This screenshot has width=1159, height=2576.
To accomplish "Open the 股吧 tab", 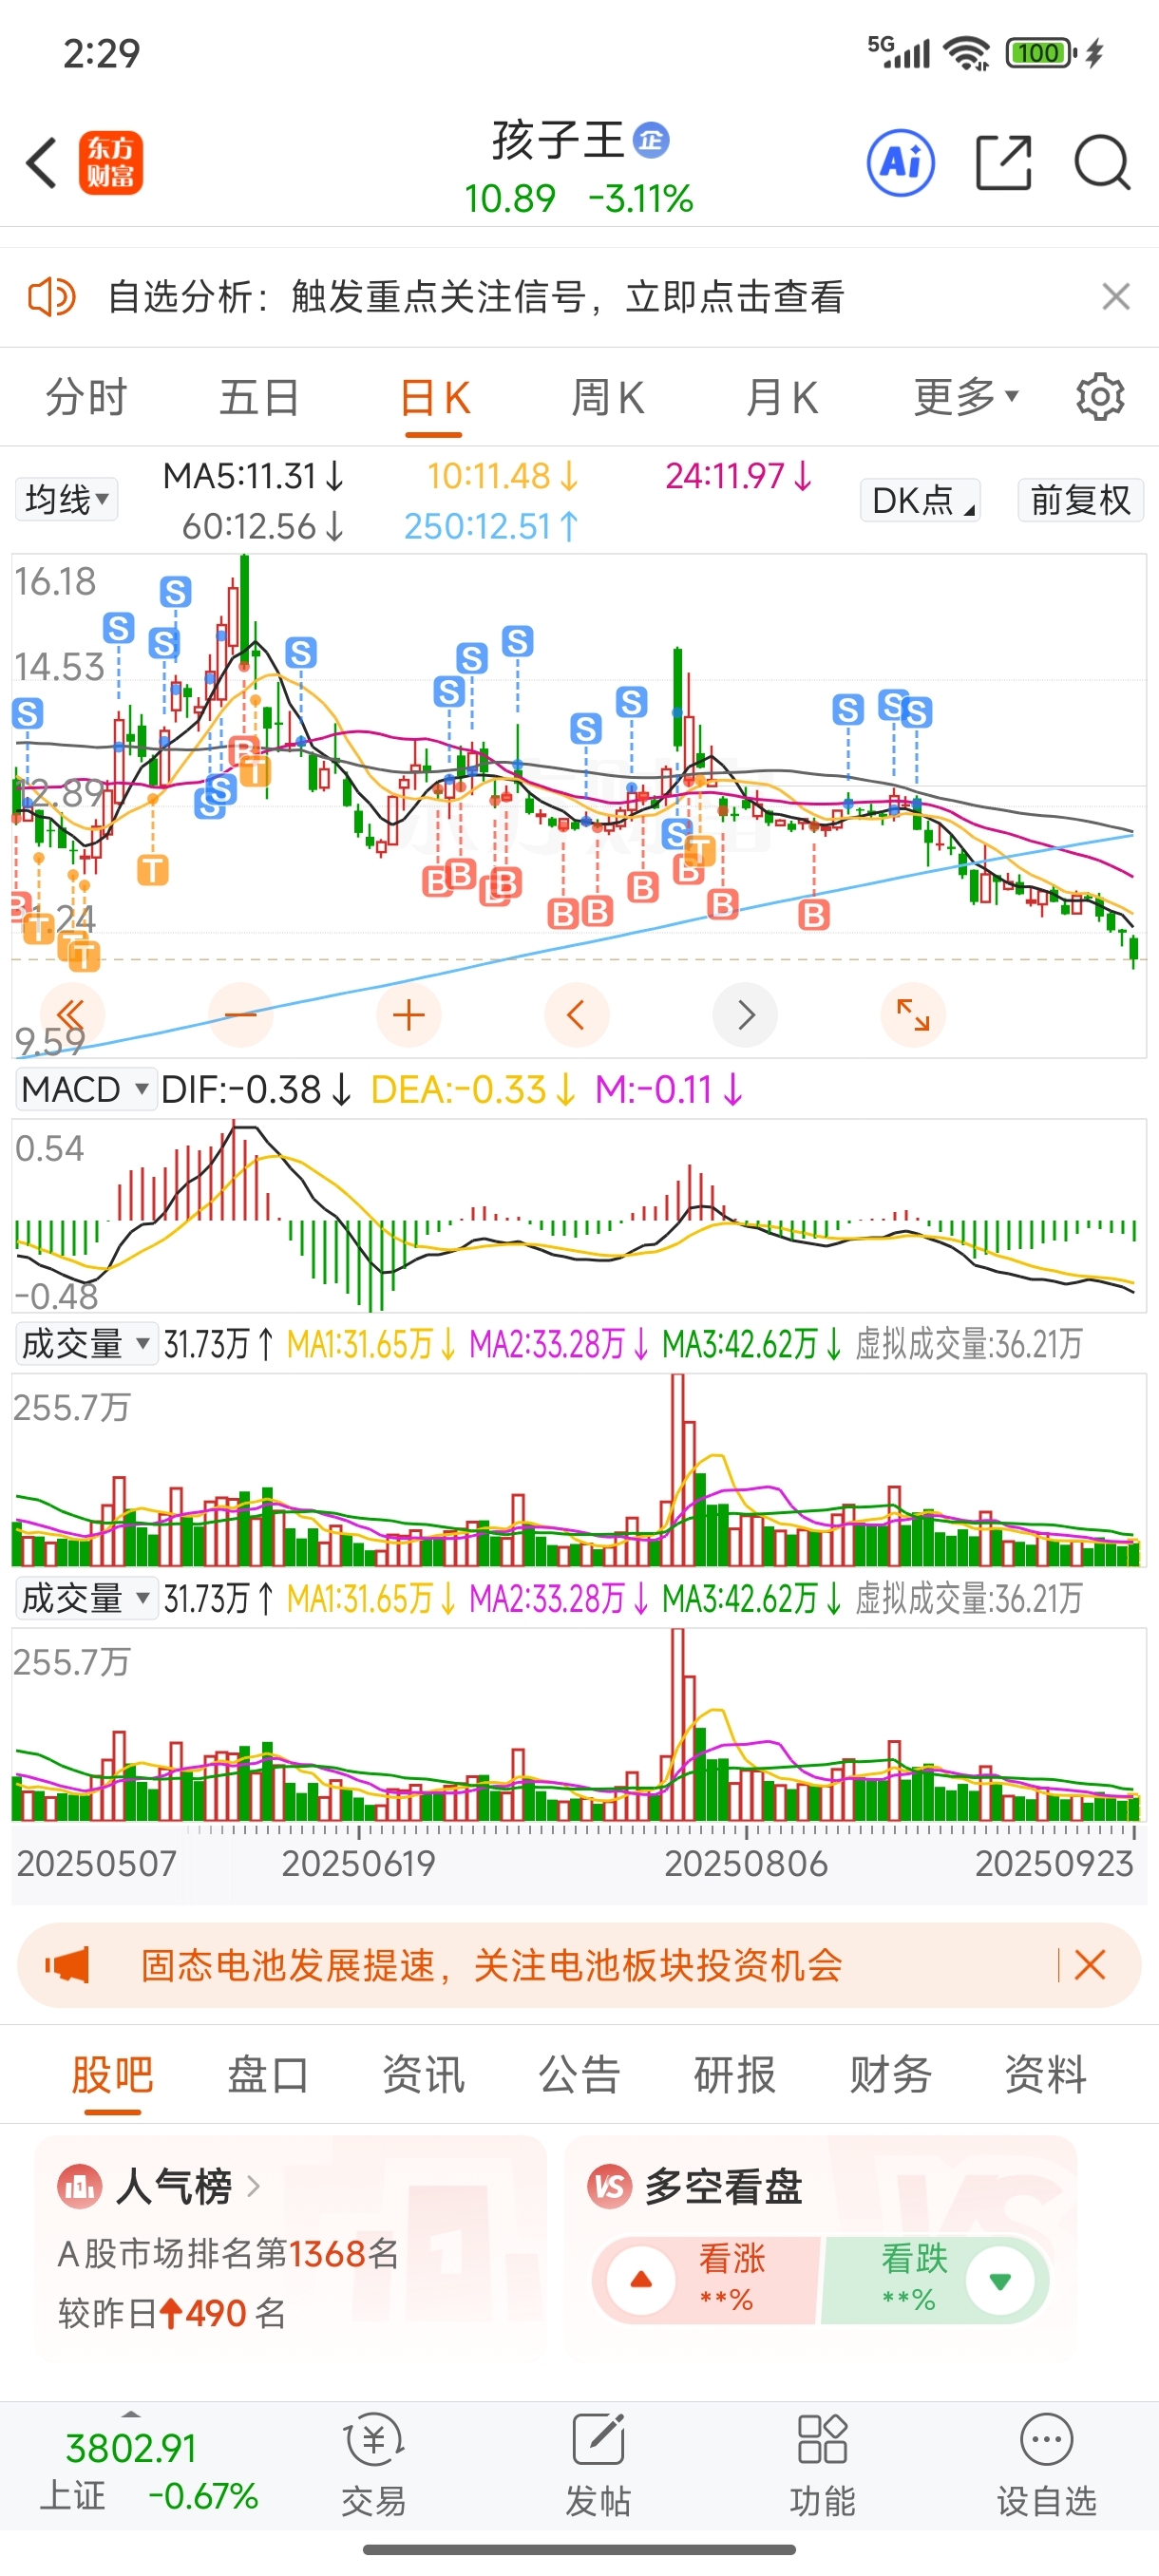I will click(112, 2075).
